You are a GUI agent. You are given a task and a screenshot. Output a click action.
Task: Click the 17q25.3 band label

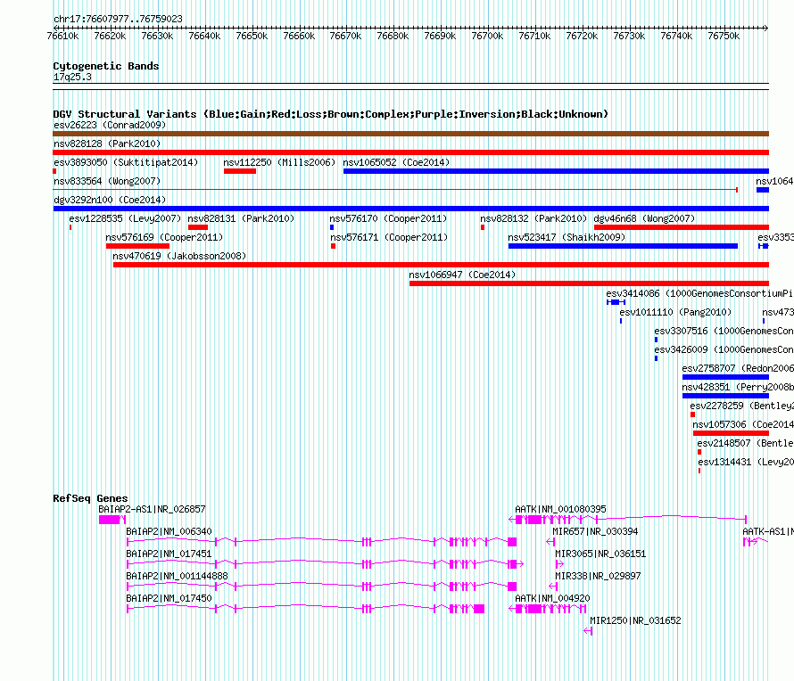[72, 77]
